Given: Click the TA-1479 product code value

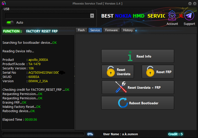Looking at the screenshot, I should pyautogui.click(x=34, y=64).
